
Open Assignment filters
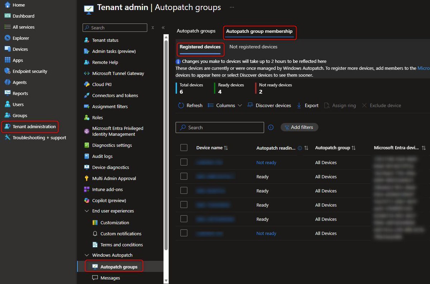tap(106, 106)
